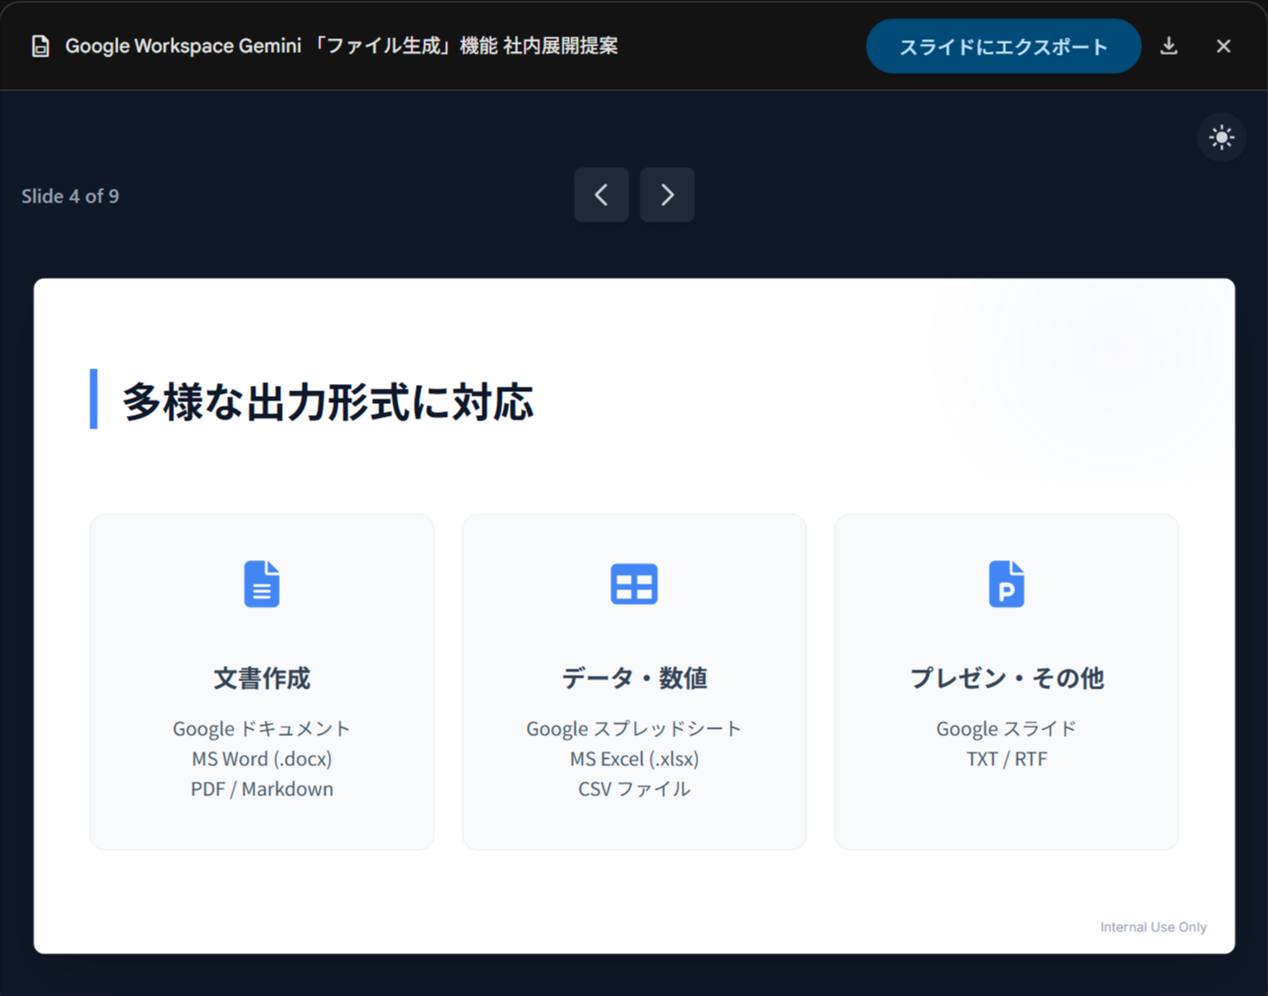Click the presentation title in the header bar
This screenshot has width=1268, height=996.
[341, 46]
